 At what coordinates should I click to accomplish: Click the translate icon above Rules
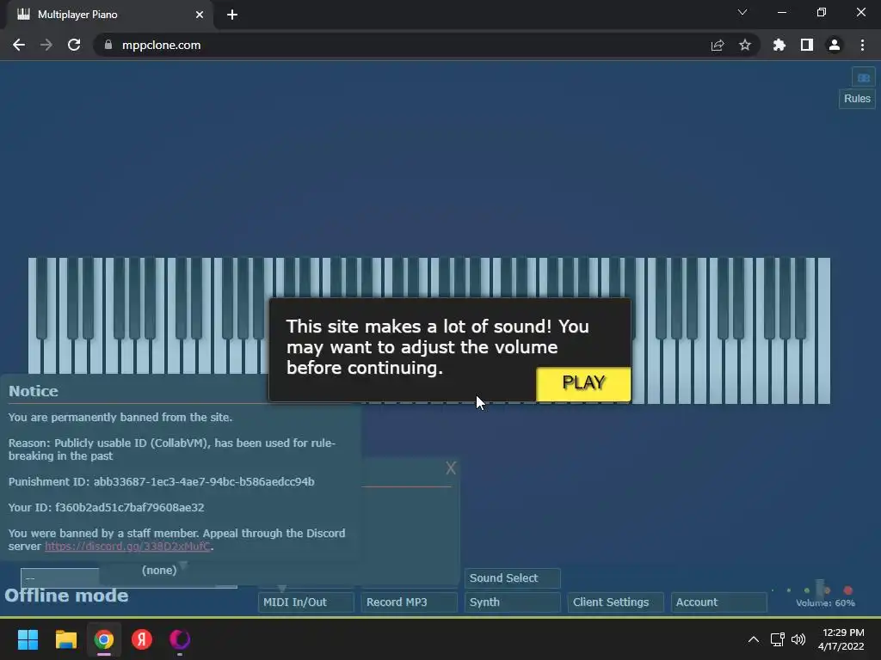(x=864, y=77)
